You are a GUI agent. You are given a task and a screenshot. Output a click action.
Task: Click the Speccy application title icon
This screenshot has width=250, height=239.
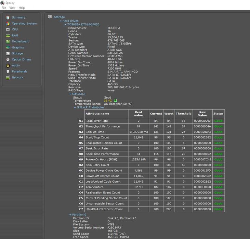click(x=2, y=3)
